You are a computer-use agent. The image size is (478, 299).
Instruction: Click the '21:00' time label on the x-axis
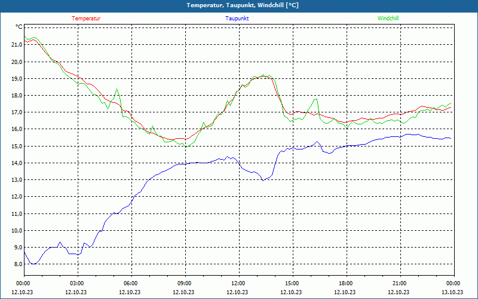[400, 283]
